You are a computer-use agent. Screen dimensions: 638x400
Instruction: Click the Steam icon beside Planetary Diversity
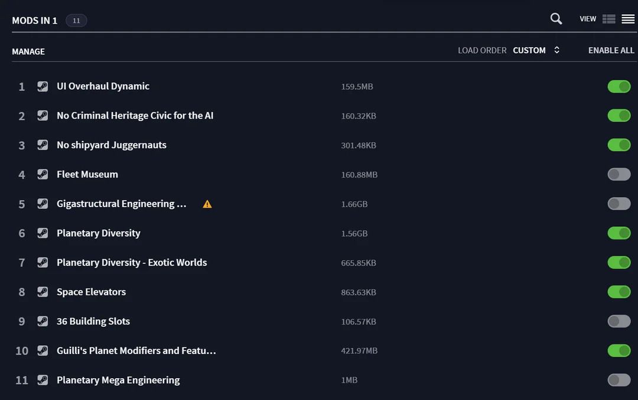[43, 233]
